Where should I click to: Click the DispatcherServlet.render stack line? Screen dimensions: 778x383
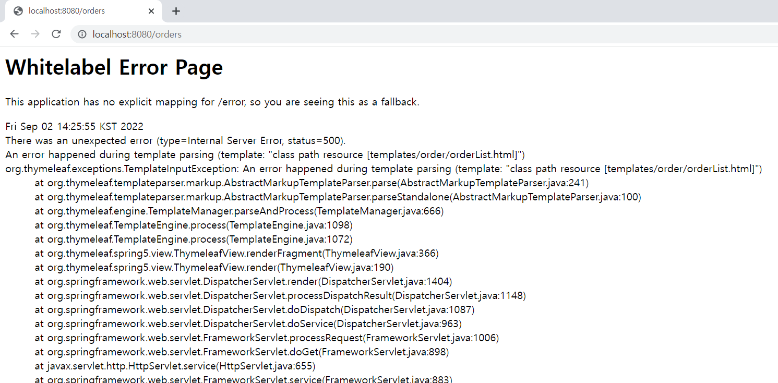[x=243, y=282]
